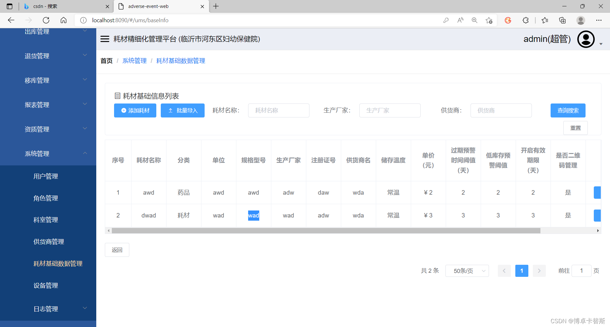Open the 50条/页 page size dropdown

tap(467, 271)
